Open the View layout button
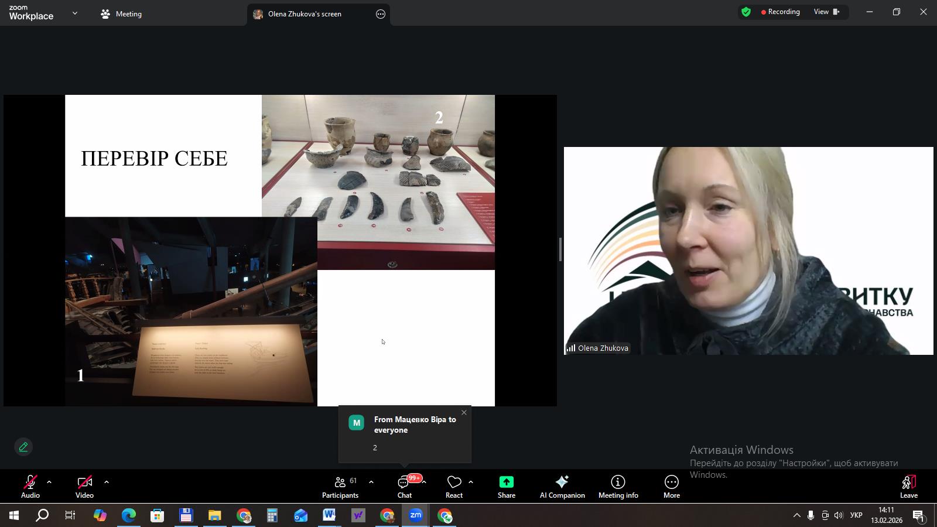This screenshot has width=937, height=527. [826, 12]
